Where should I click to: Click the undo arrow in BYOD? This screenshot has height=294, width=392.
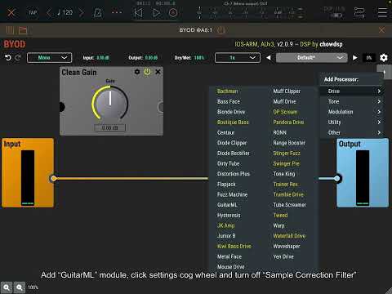(8, 58)
